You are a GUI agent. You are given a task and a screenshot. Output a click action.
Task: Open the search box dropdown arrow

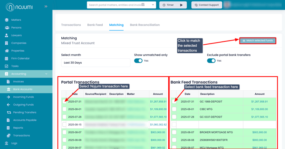[x=153, y=5]
